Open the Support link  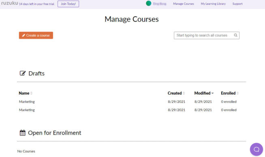coord(237,4)
